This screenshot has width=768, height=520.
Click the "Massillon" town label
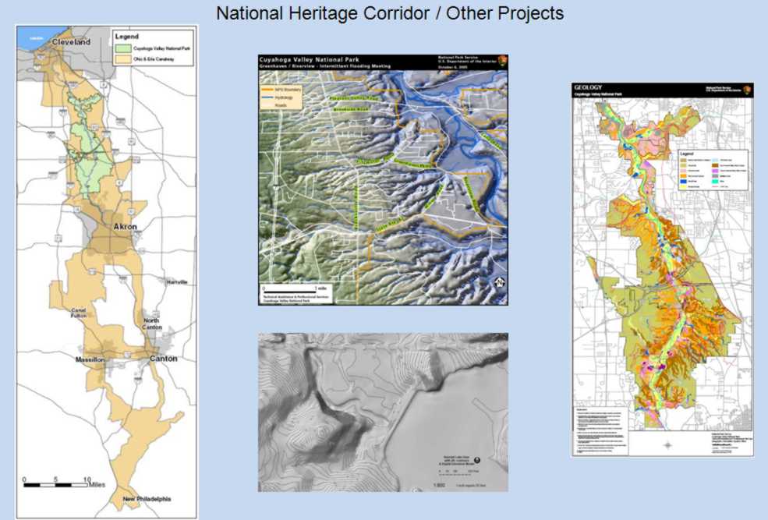[x=90, y=360]
